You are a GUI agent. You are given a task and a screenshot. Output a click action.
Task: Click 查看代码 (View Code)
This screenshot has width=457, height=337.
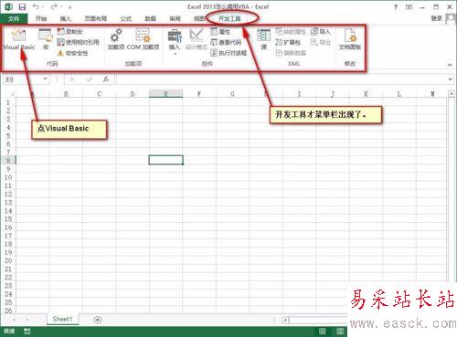point(226,42)
